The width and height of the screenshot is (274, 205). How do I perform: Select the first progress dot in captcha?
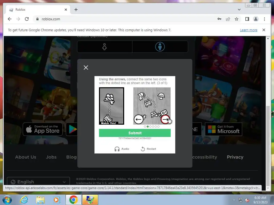(145, 127)
